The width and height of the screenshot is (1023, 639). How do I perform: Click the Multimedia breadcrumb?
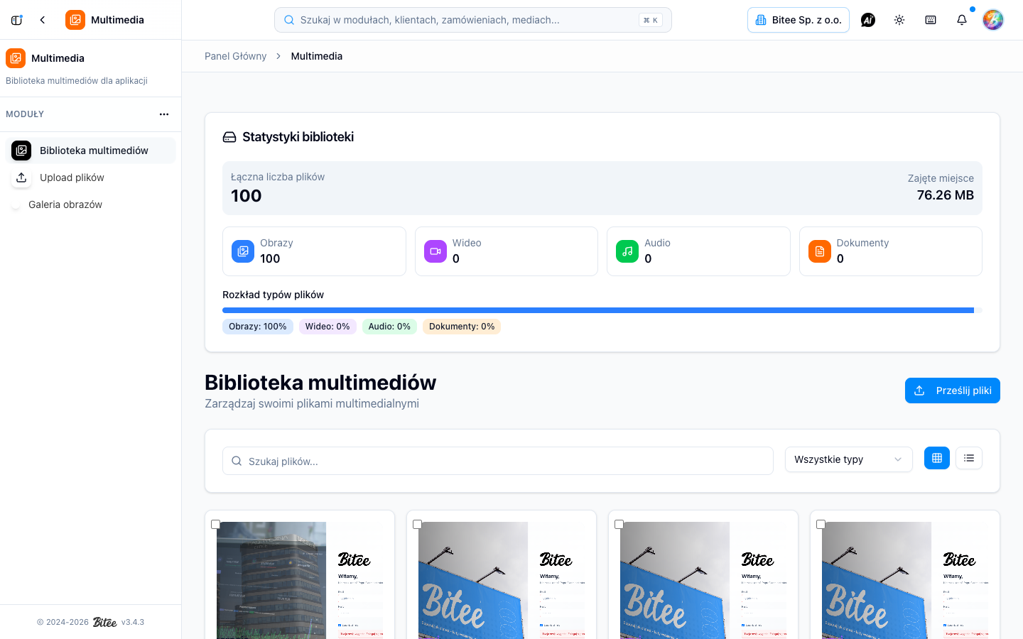[x=317, y=56]
